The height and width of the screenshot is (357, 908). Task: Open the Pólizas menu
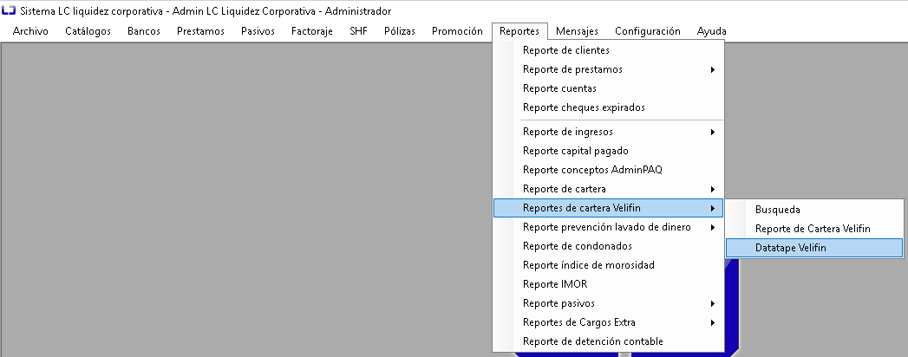400,31
